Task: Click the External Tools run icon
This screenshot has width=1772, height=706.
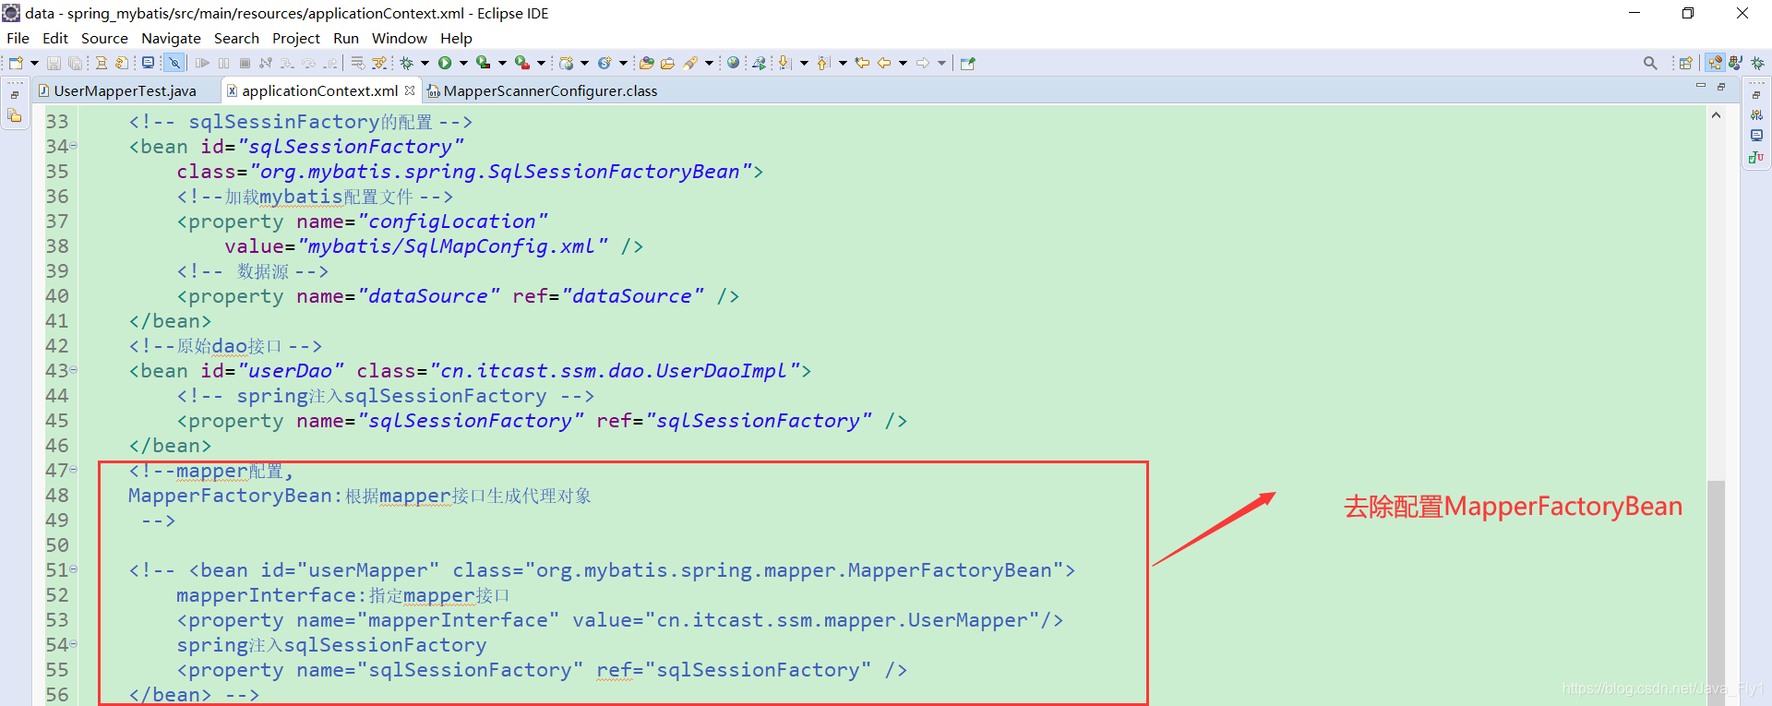Action: (x=521, y=63)
